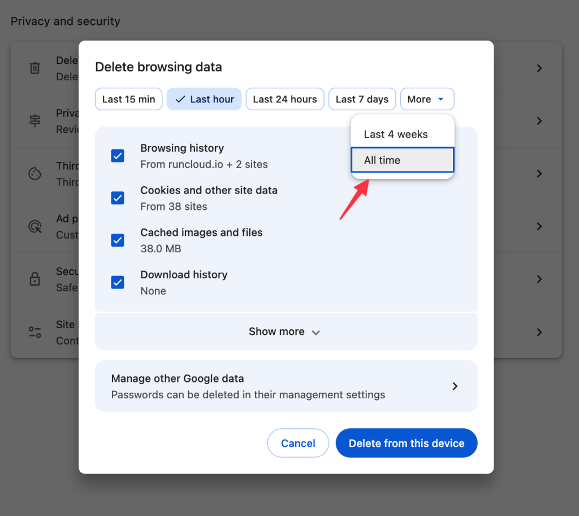Open Manage other Google data arrow
This screenshot has height=516, width=579.
click(455, 386)
